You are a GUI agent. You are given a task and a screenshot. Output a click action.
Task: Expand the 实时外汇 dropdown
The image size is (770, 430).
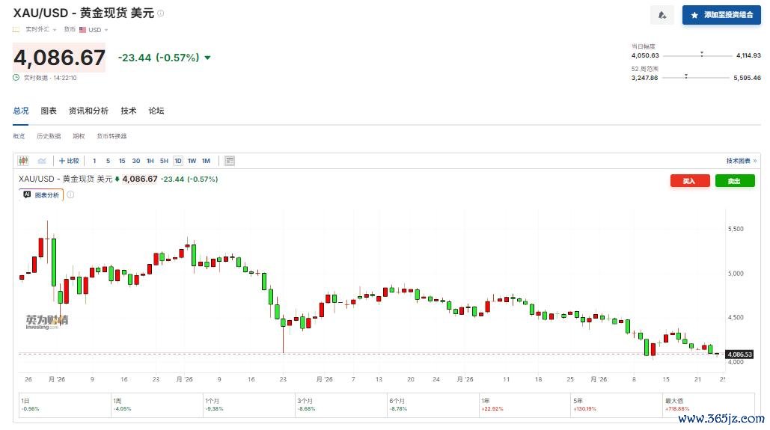coord(41,29)
